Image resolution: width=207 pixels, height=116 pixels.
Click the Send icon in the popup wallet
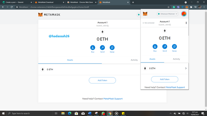point(165,46)
